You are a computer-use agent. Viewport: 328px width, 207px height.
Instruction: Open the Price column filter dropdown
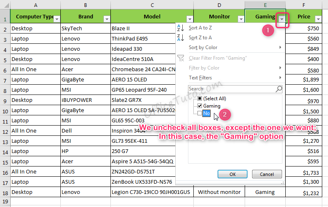(x=318, y=19)
